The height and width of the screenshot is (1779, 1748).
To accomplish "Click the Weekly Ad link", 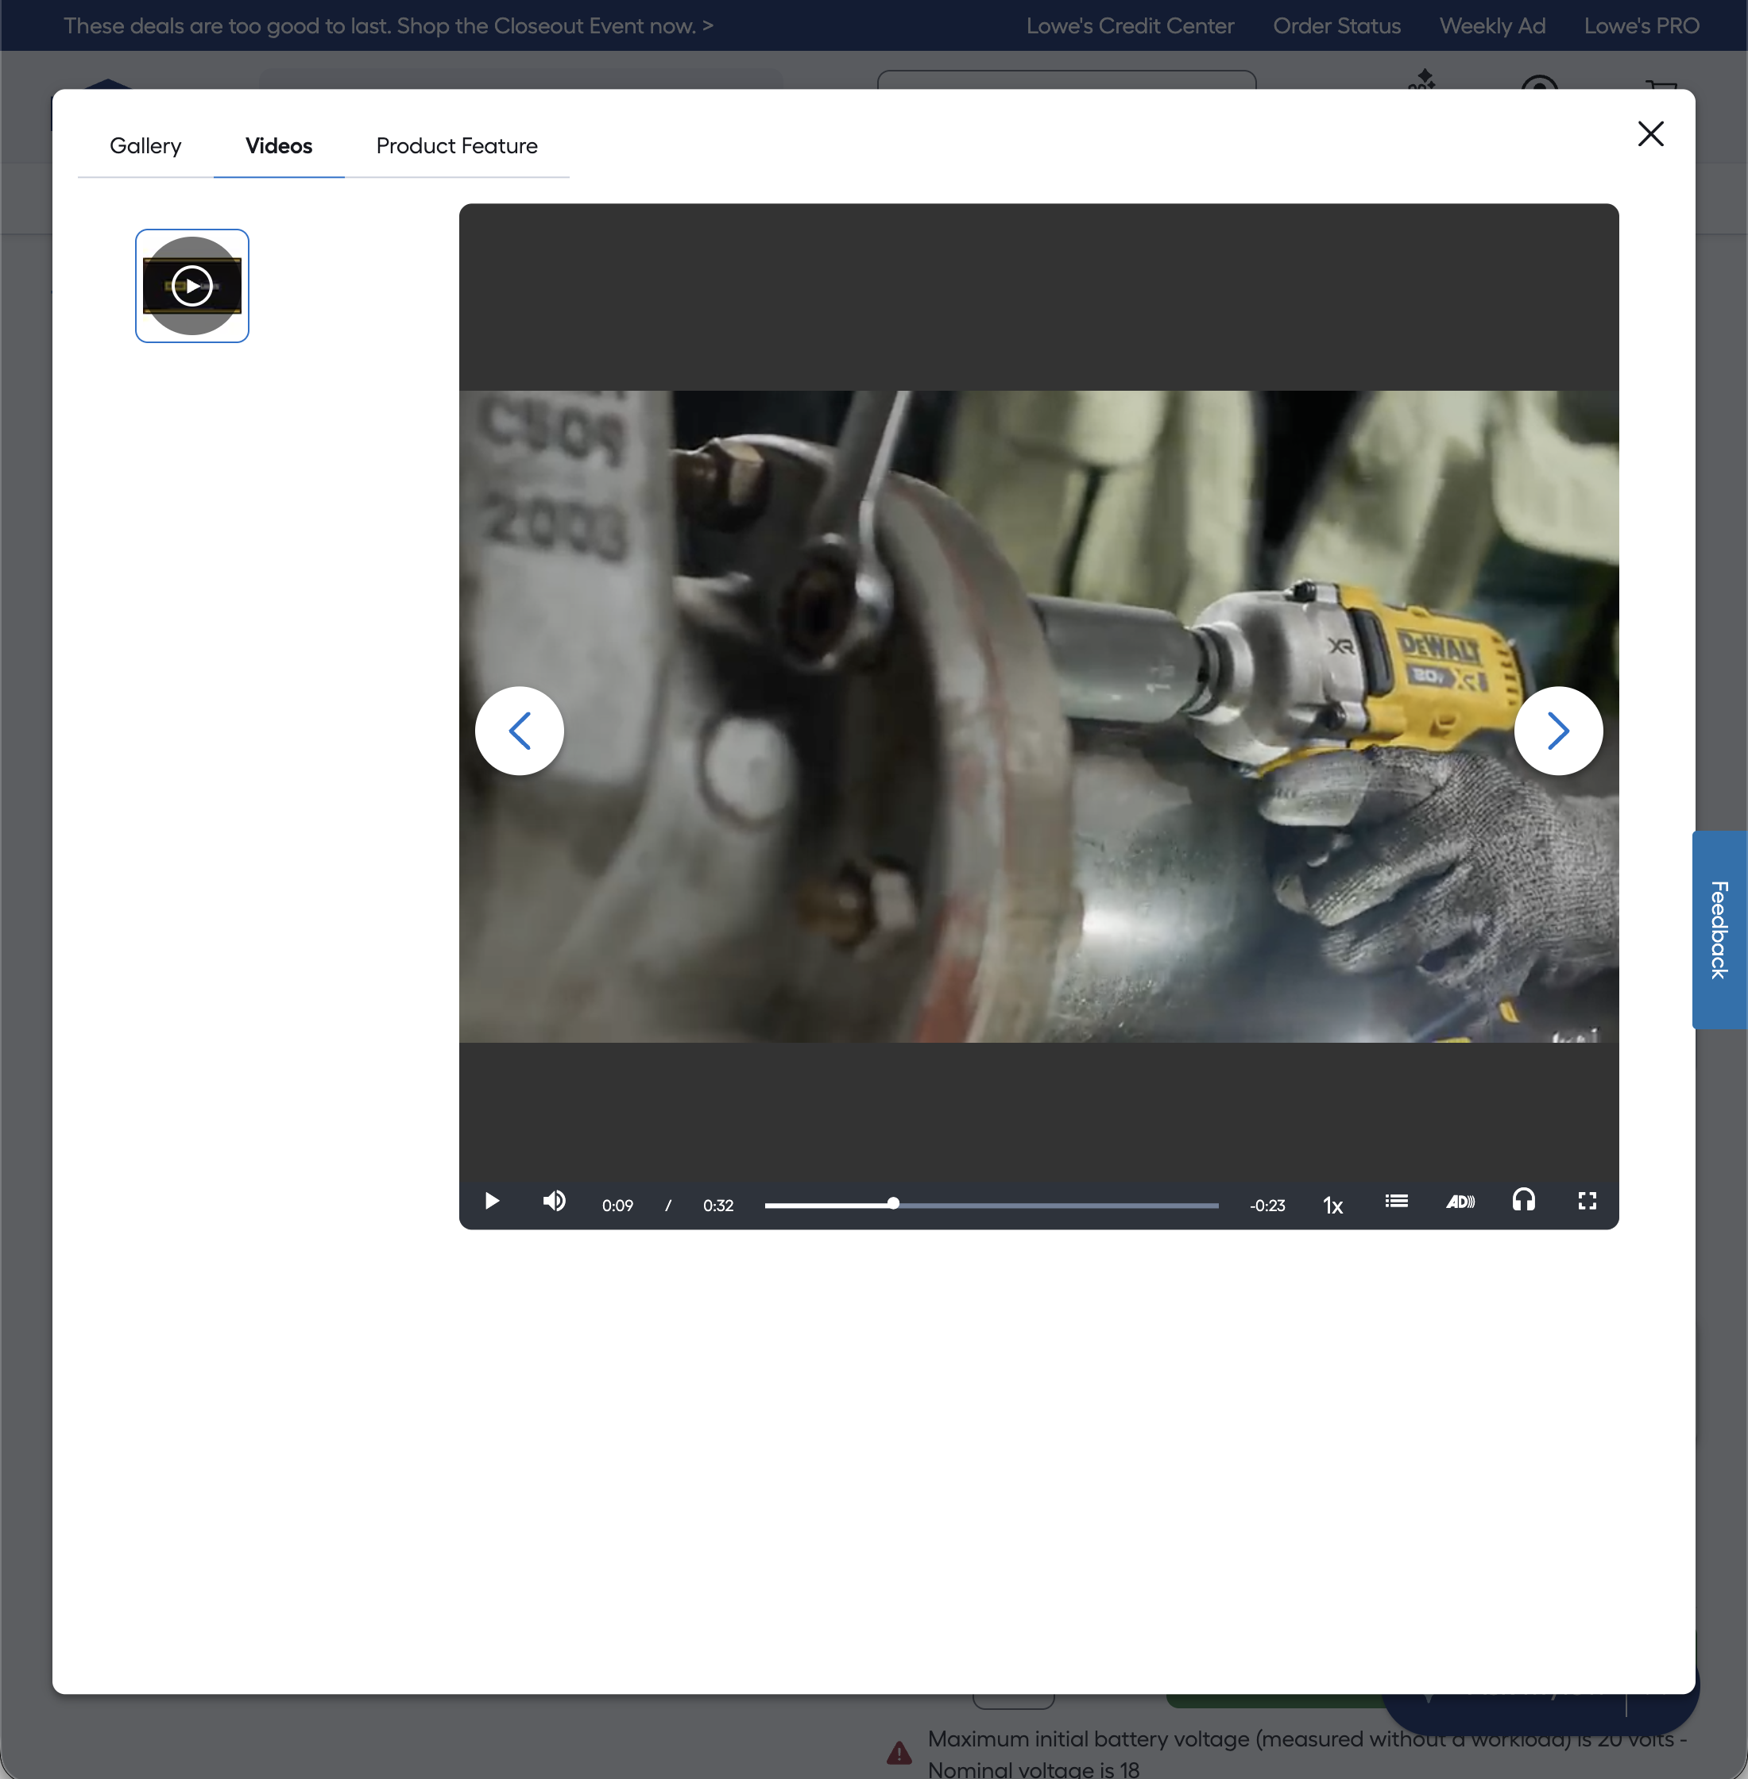I will 1492,25.
